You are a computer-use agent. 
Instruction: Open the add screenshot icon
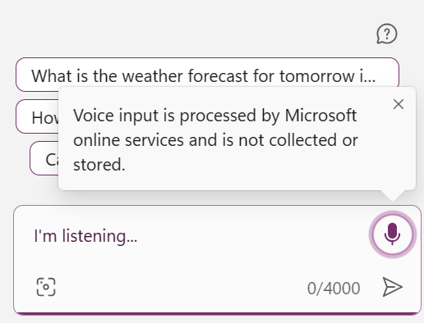point(46,287)
